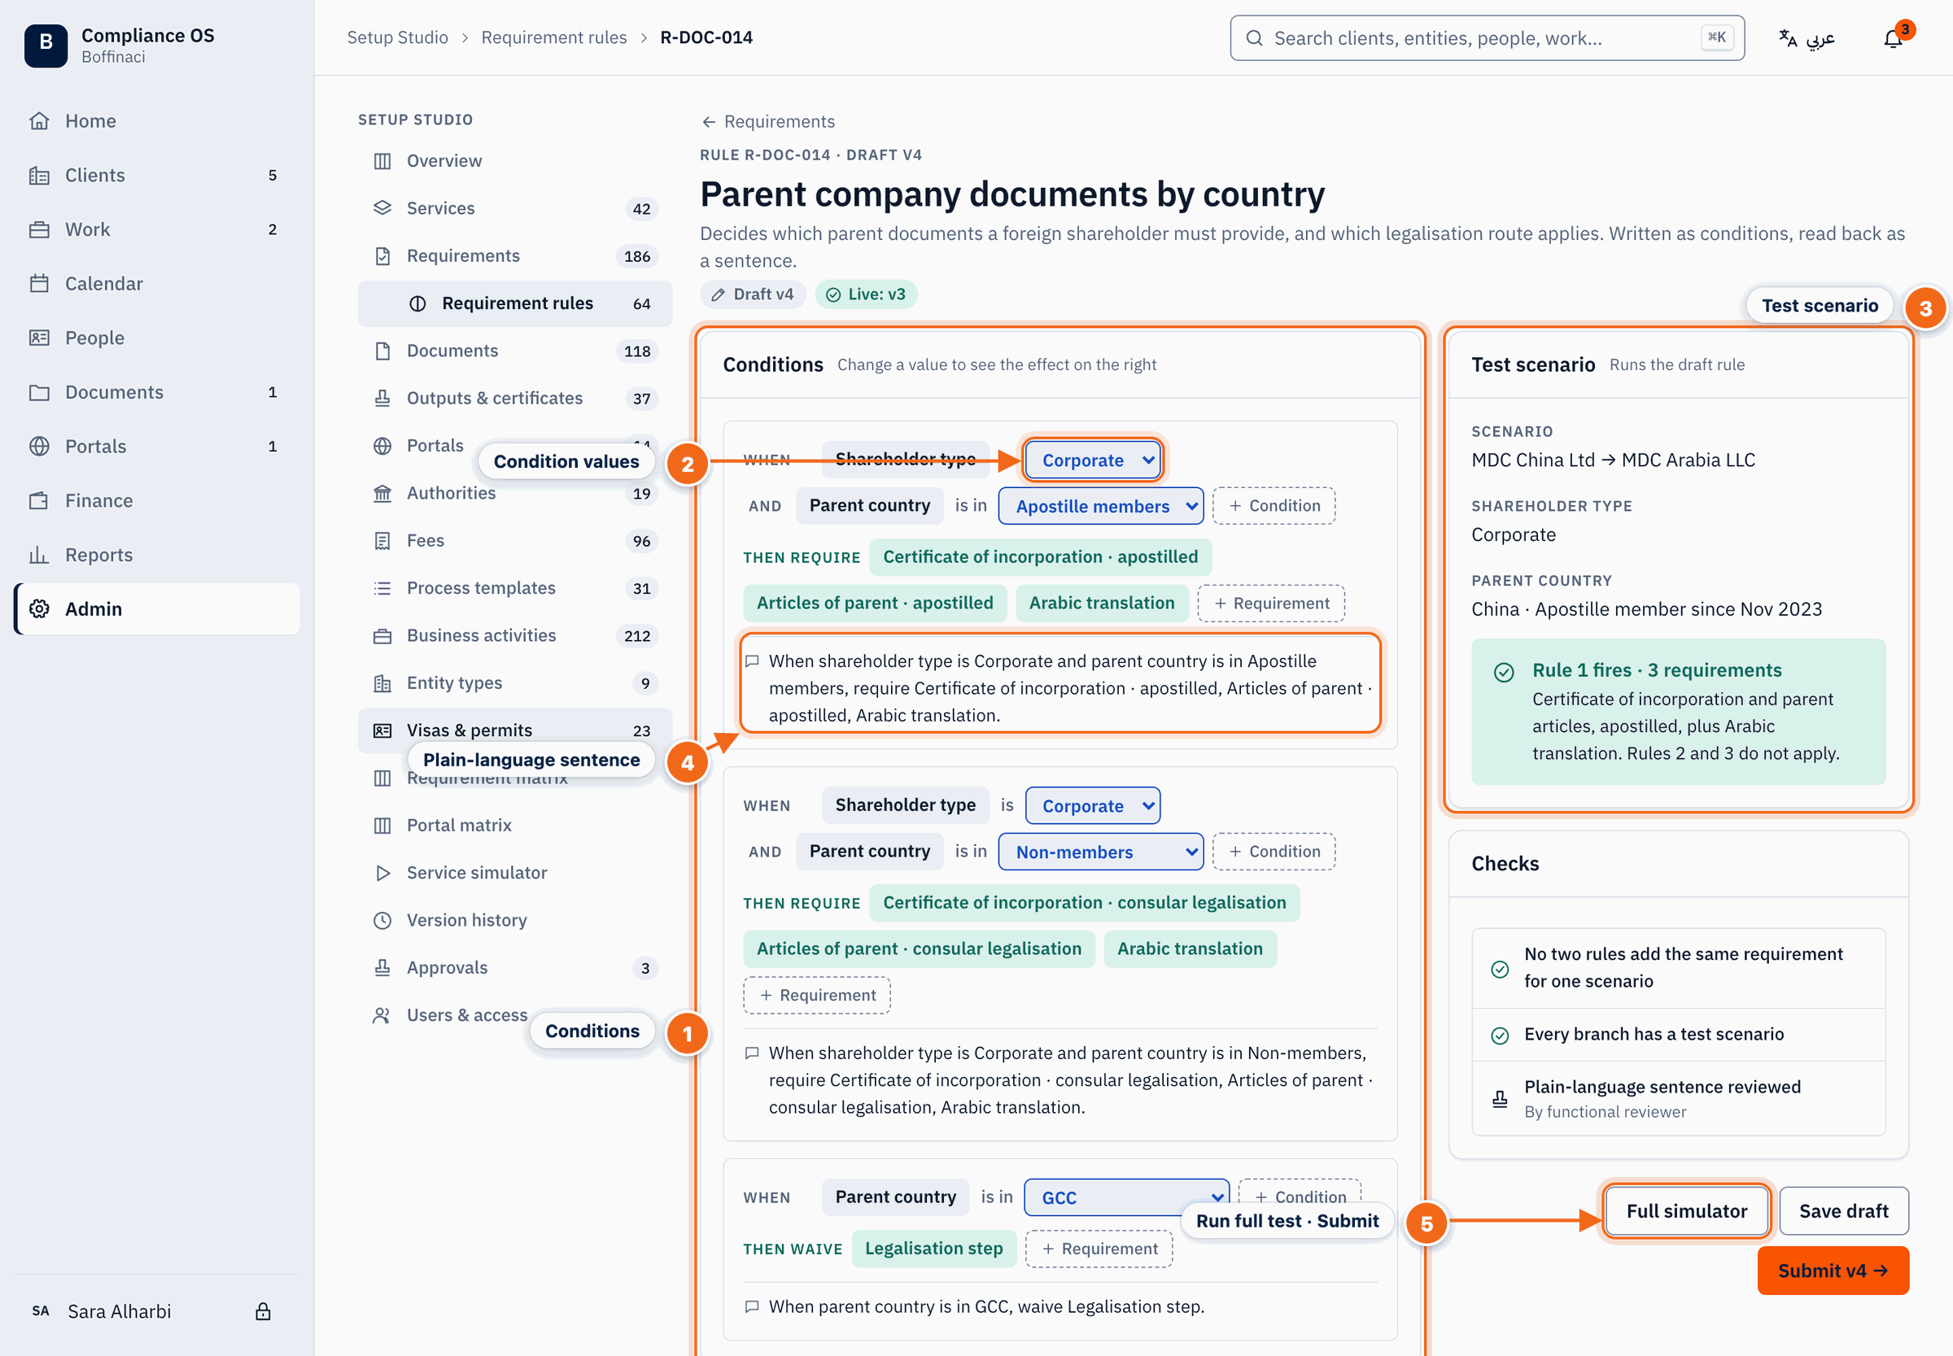Click the Live: v3 version chip
Screen dimensions: 1953x1356
pyautogui.click(x=866, y=294)
